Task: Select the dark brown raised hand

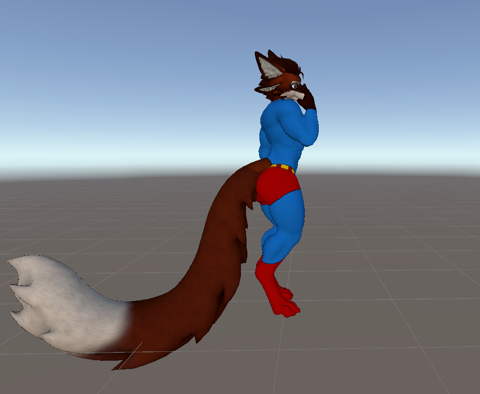Action: 308,97
